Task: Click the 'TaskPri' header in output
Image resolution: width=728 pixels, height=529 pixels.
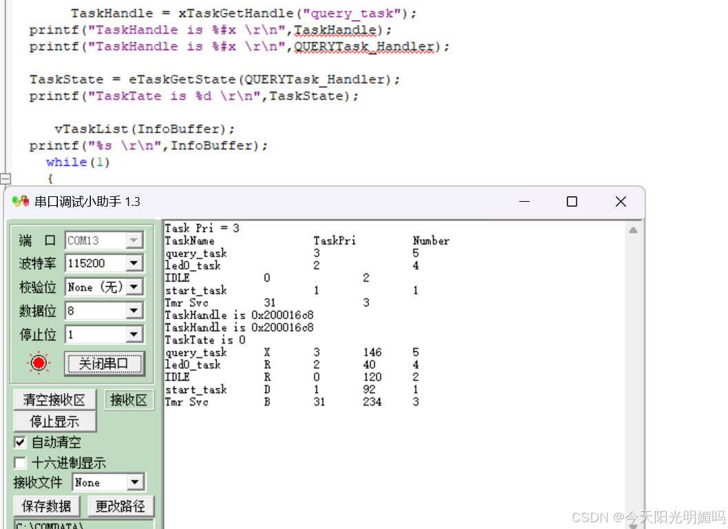Action: [x=334, y=240]
